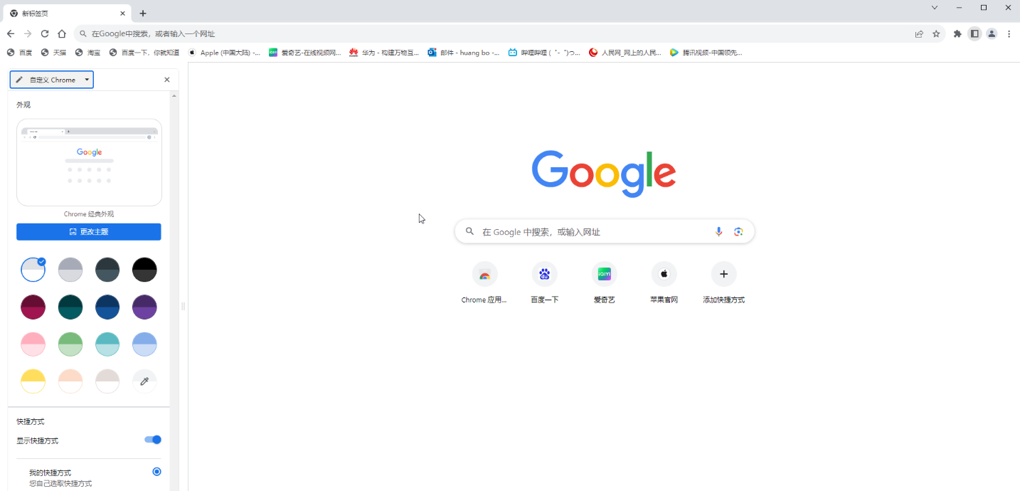Click the forward navigation arrow
The width and height of the screenshot is (1020, 491).
[x=28, y=33]
